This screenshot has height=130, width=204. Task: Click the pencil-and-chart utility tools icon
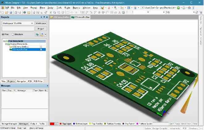click(103, 8)
